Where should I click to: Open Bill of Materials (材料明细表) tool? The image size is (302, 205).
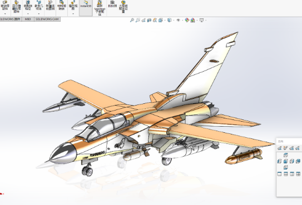(62, 6)
